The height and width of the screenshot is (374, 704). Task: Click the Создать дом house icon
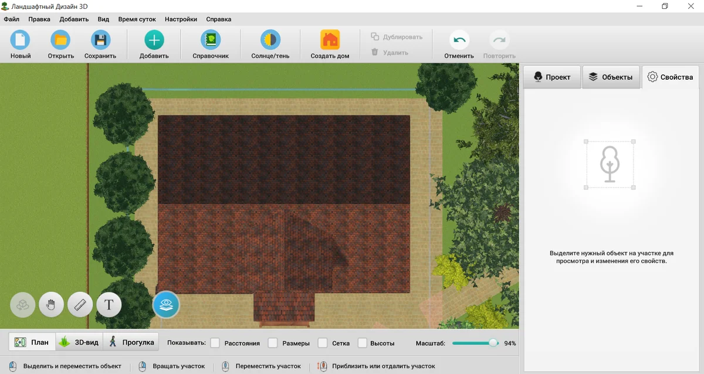pos(330,40)
